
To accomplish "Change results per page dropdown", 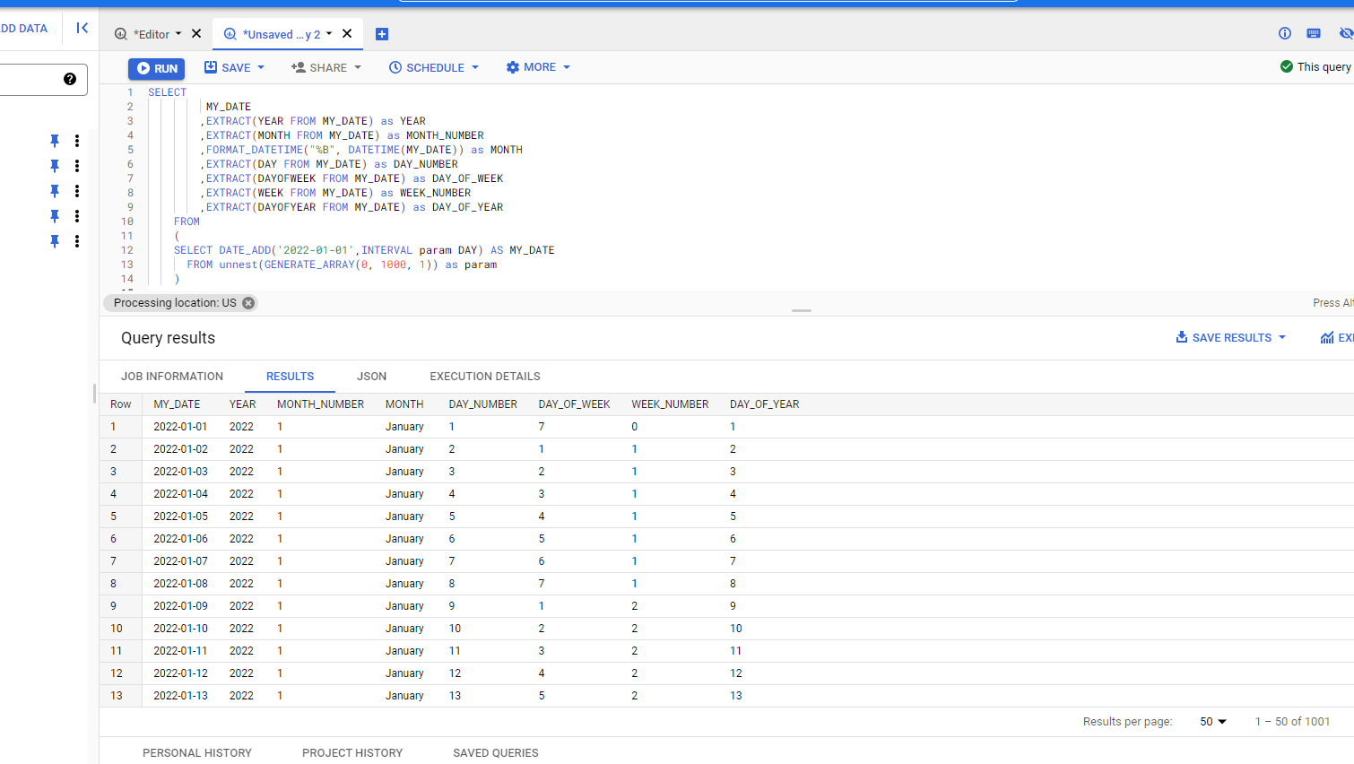I will (x=1212, y=722).
